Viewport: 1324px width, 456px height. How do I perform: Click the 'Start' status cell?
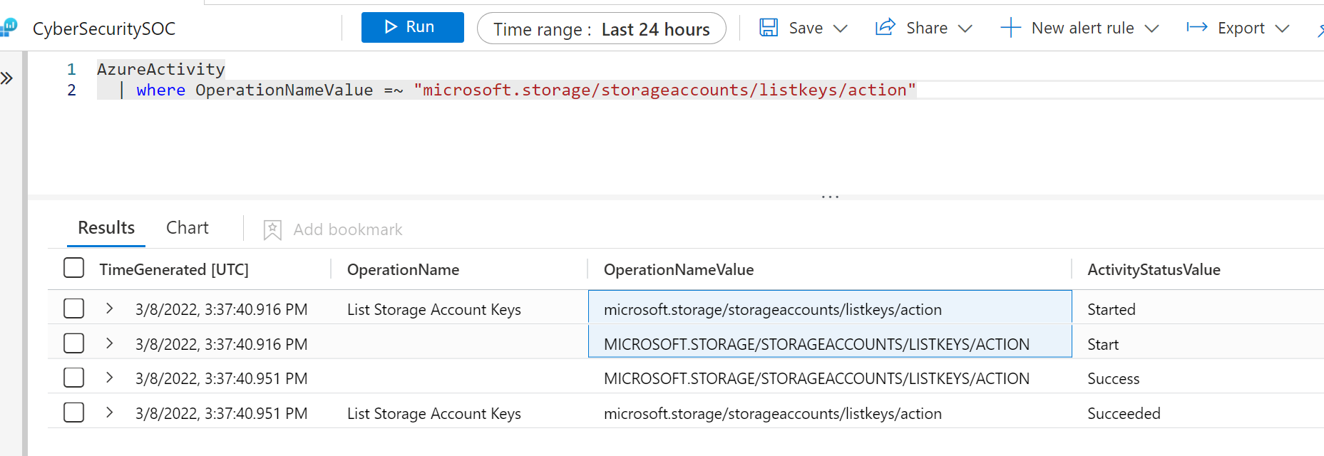coord(1103,344)
